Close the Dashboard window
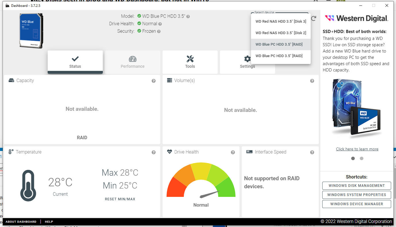Viewport: 396px width, 227px height. coord(387,5)
